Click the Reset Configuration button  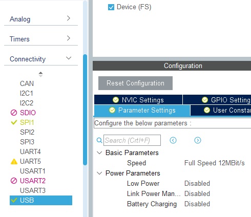135,83
